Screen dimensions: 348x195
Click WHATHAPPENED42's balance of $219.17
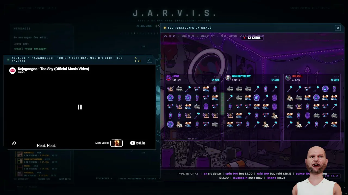pyautogui.click(x=237, y=80)
